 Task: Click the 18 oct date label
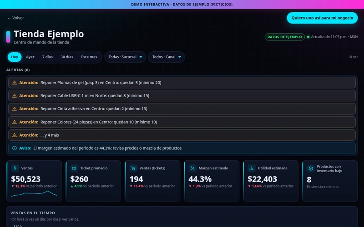(x=353, y=57)
